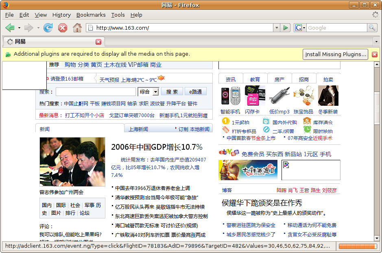The width and height of the screenshot is (382, 253).
Task: Click the weather sun icon
Action: click(161, 78)
